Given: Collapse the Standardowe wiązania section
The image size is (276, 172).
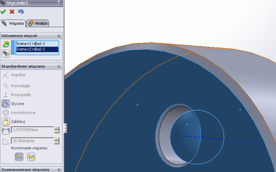Looking at the screenshot, I should [59, 67].
